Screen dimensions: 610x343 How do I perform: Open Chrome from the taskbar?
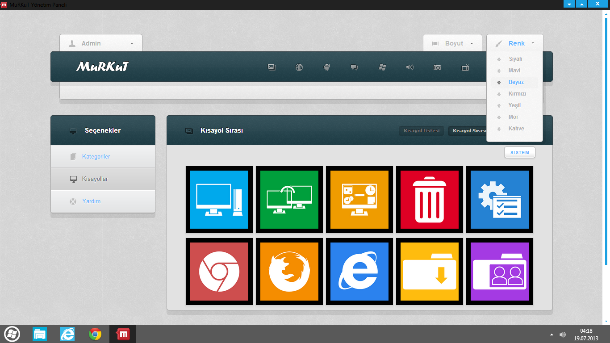tap(95, 334)
